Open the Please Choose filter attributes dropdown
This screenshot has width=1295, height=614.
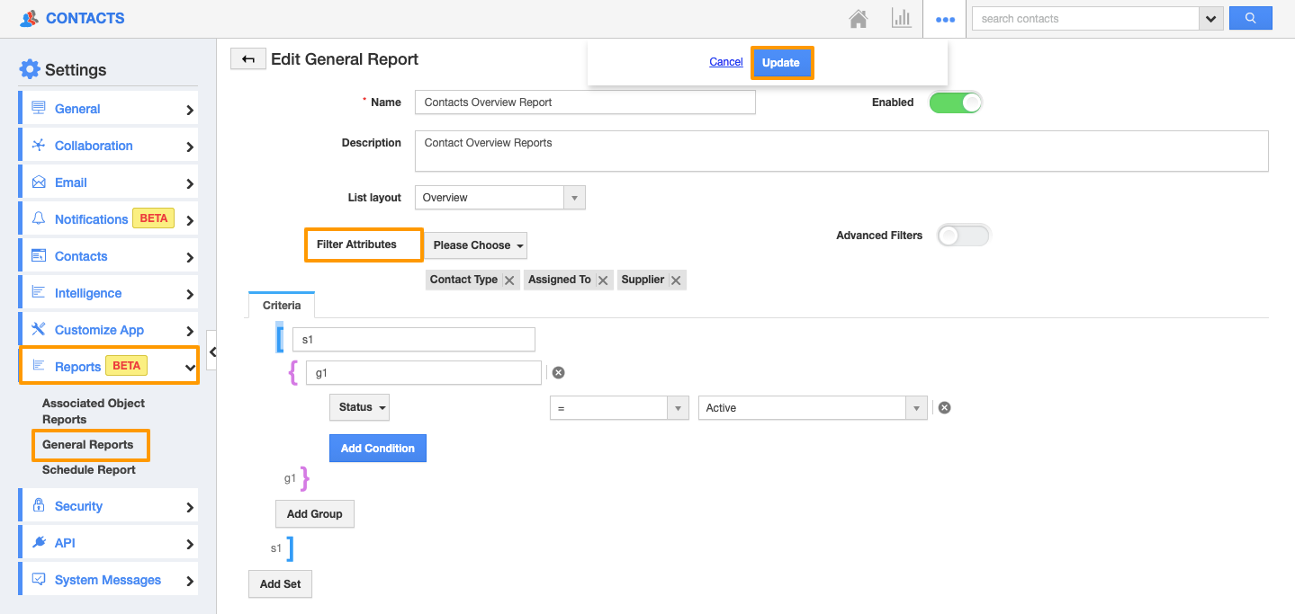tap(475, 245)
